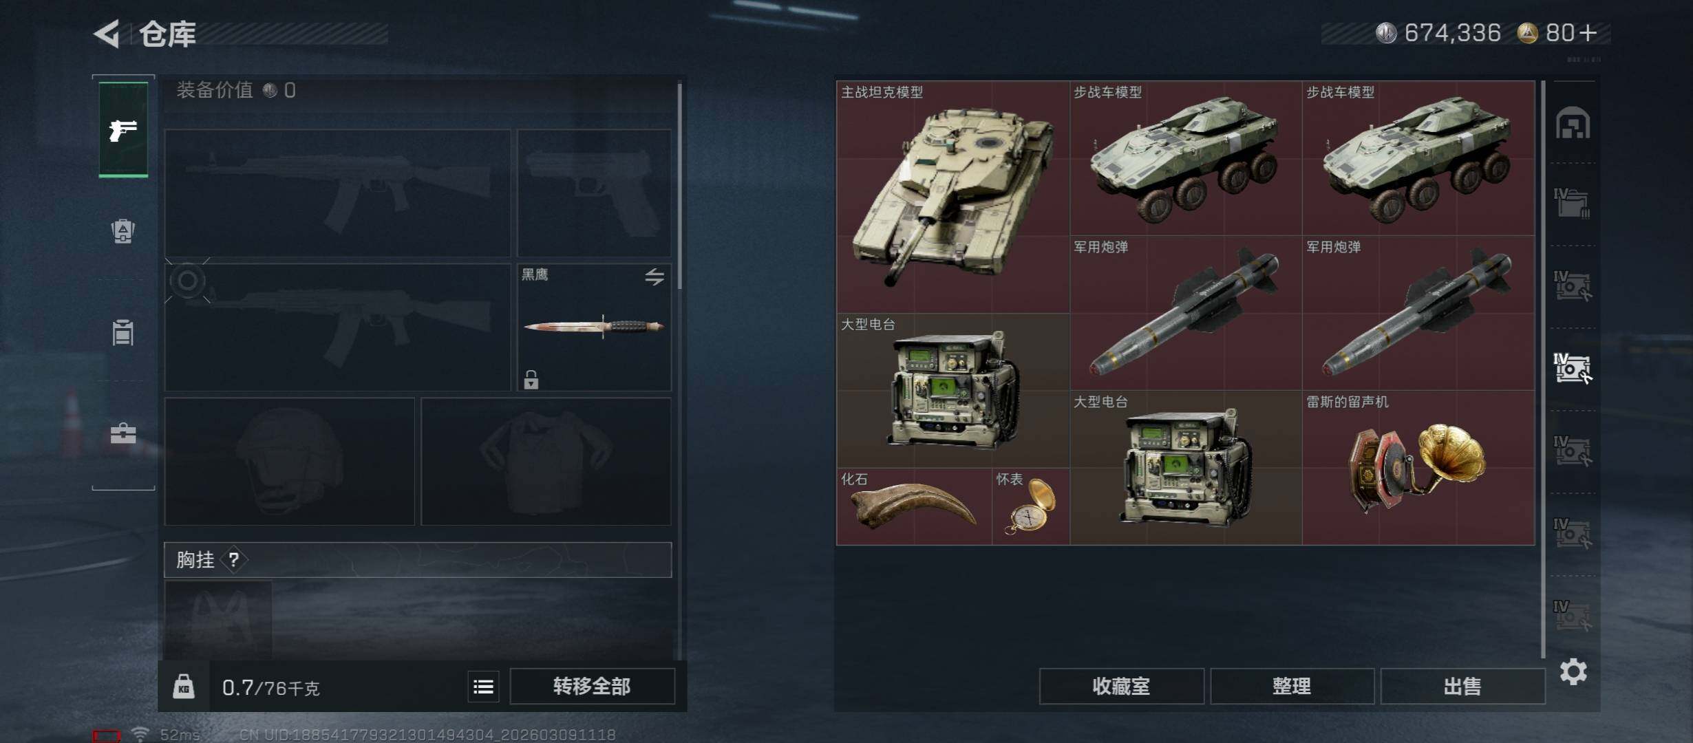Viewport: 1693px width, 743px height.
Task: Open the item list view icon
Action: click(x=483, y=686)
